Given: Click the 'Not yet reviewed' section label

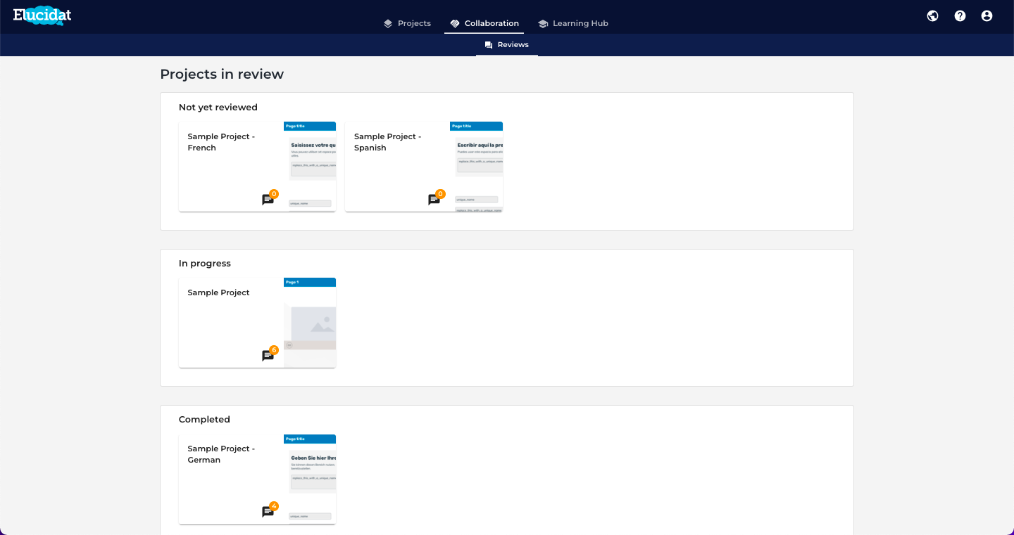Looking at the screenshot, I should point(218,108).
